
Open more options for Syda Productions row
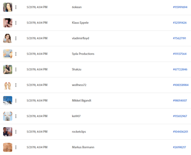(x=16, y=54)
